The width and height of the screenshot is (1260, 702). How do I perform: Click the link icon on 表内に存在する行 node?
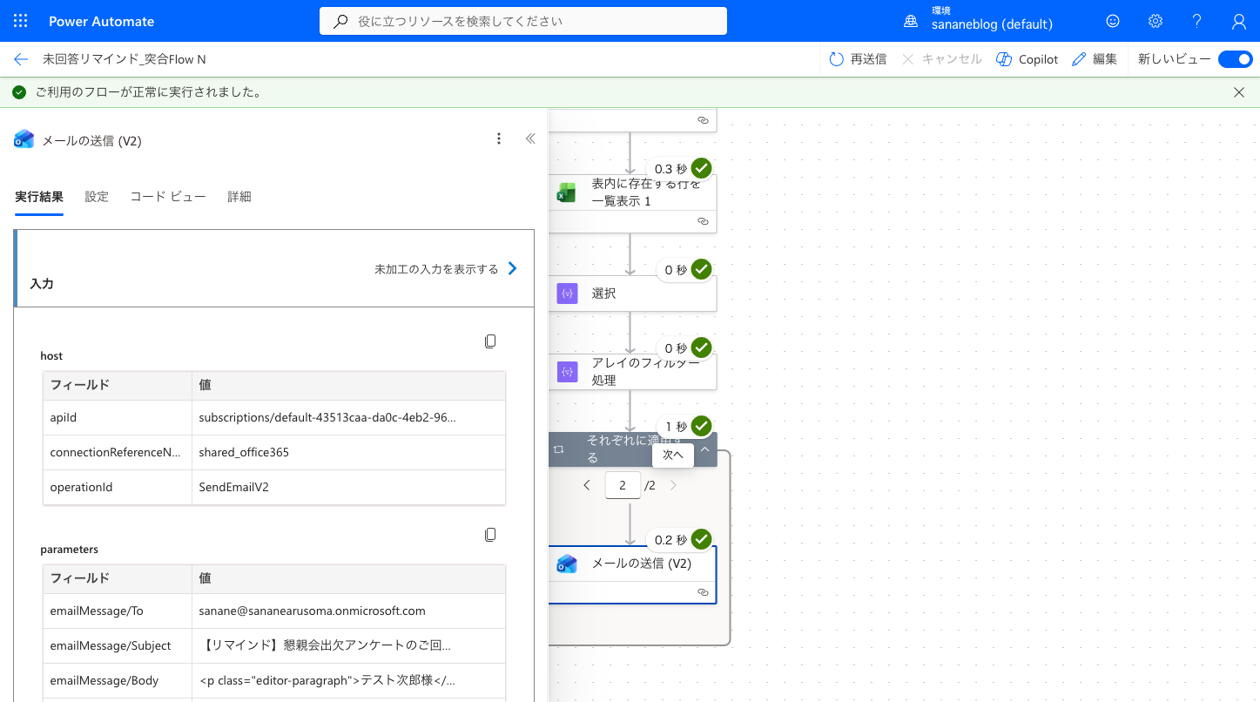[x=703, y=221]
